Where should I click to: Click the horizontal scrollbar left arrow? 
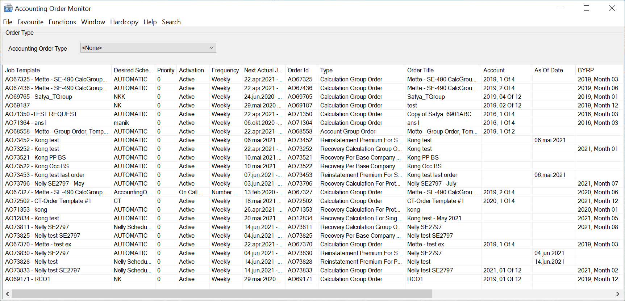[7, 294]
